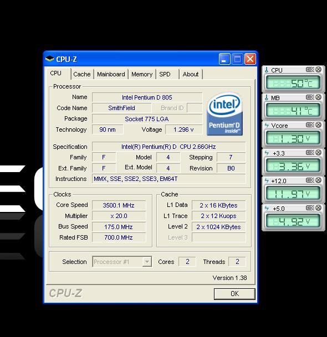This screenshot has width=327, height=337.
Task: Click specification 'Intel(R) Pentium(R) D CPU 2.66GHz'
Action: 168,147
